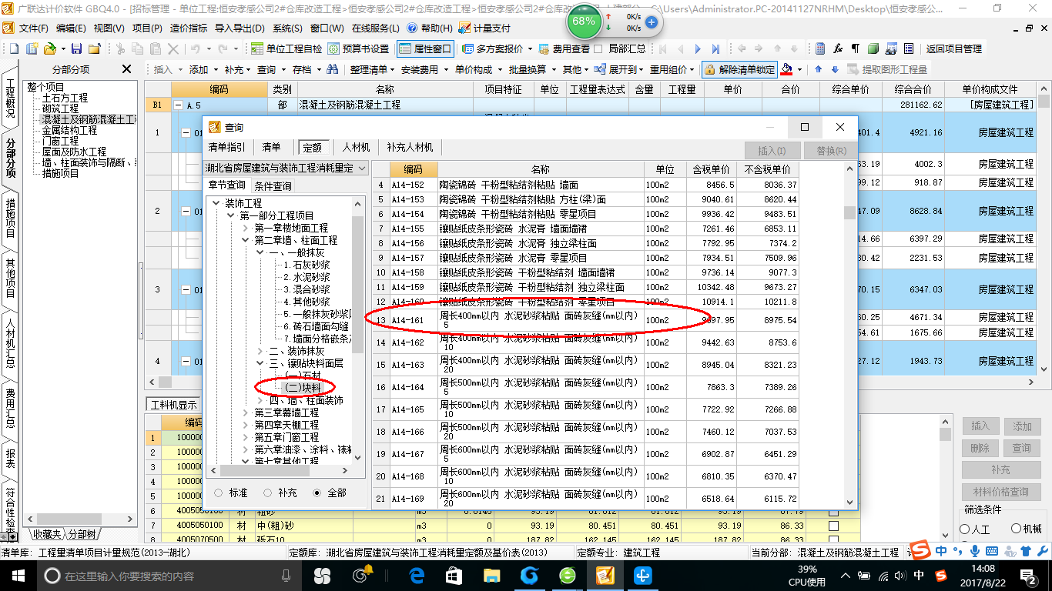1052x591 pixels.
Task: Click Sogou soft keyboard icon
Action: [x=991, y=551]
